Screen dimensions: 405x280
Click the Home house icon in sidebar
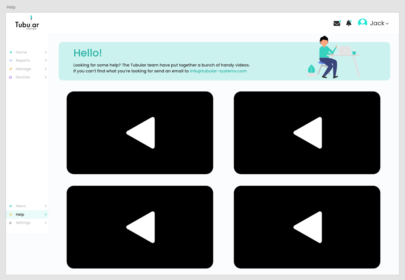tap(11, 52)
